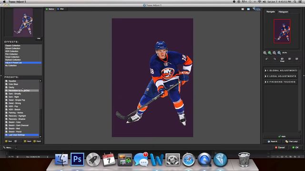Screen dimensions: 305x171
Task: Click the Snap icon
Action: [282, 59]
